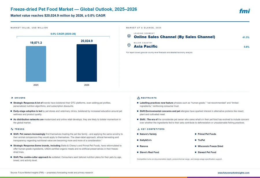Image resolution: width=260 pixels, height=178 pixels.
Task: Select the Asia Pacific major country text
Action: click(x=146, y=46)
